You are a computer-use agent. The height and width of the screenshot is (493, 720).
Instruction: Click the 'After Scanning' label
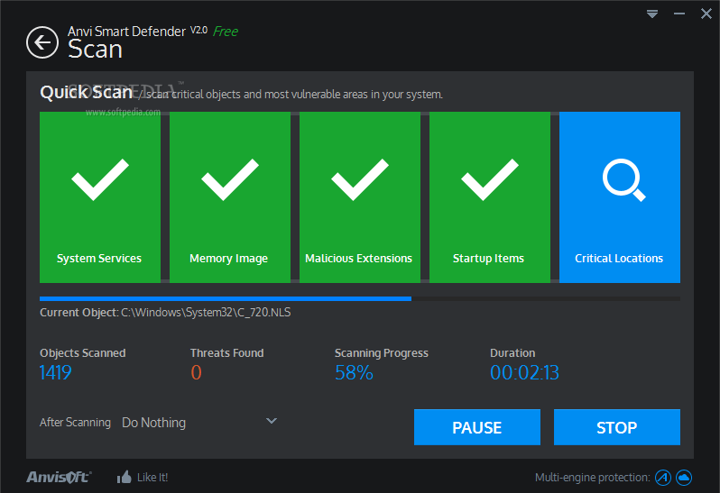coord(75,423)
